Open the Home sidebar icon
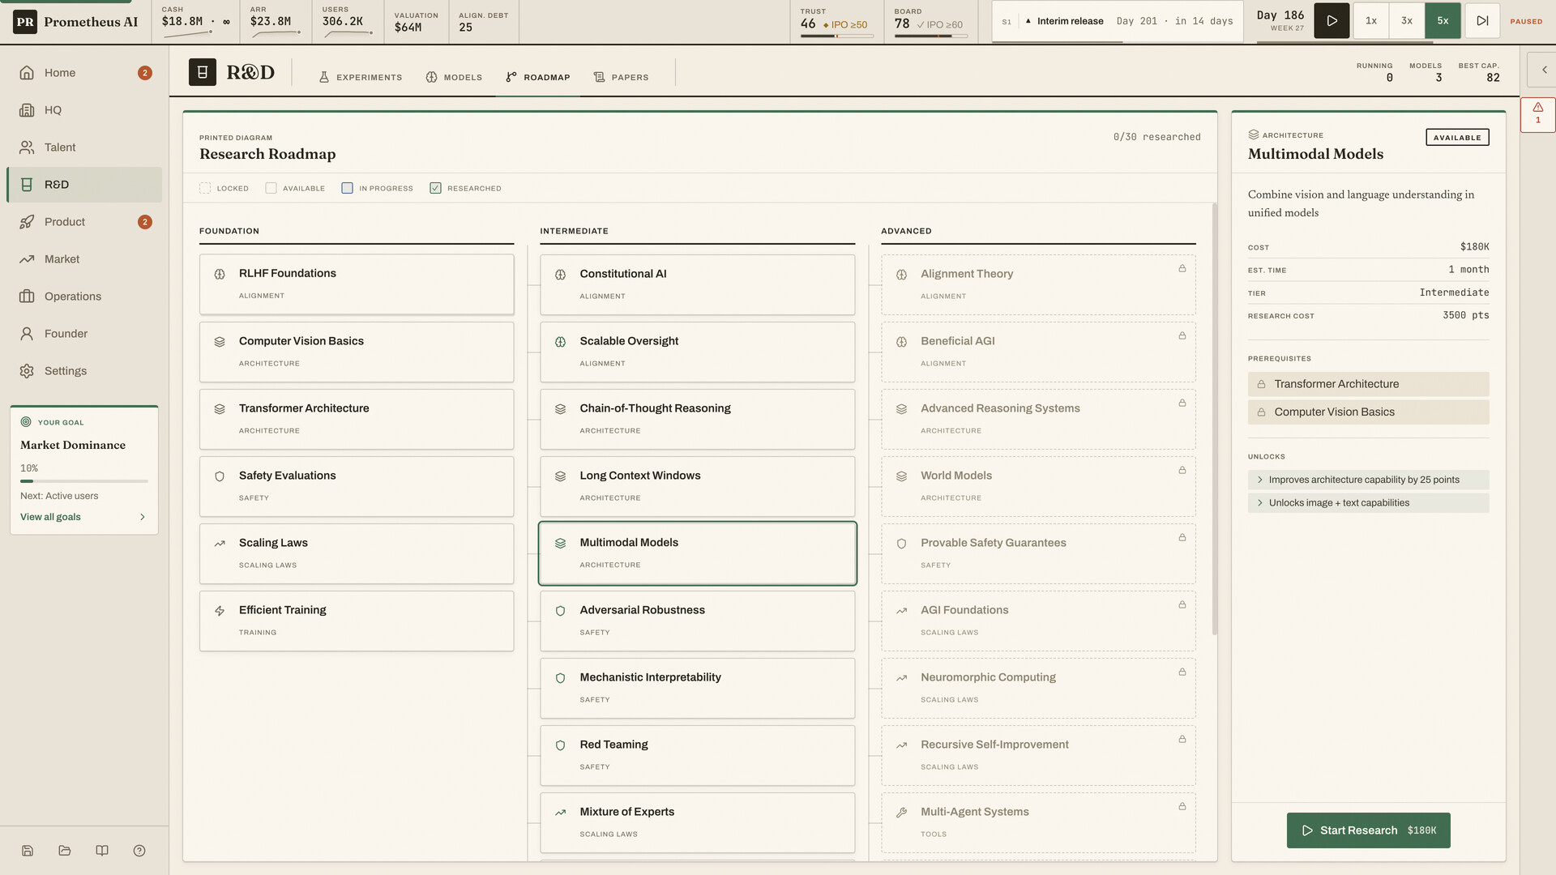The height and width of the screenshot is (875, 1556). pyautogui.click(x=27, y=73)
